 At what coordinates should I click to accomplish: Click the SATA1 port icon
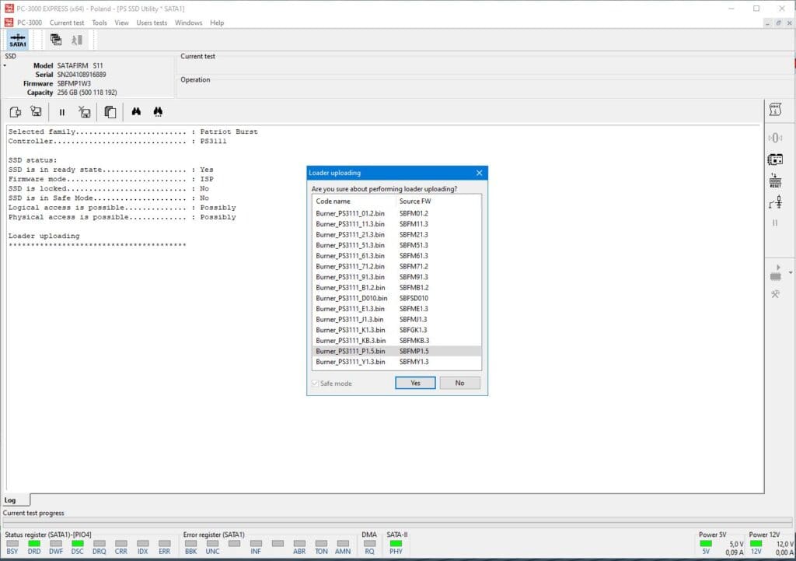click(x=18, y=40)
